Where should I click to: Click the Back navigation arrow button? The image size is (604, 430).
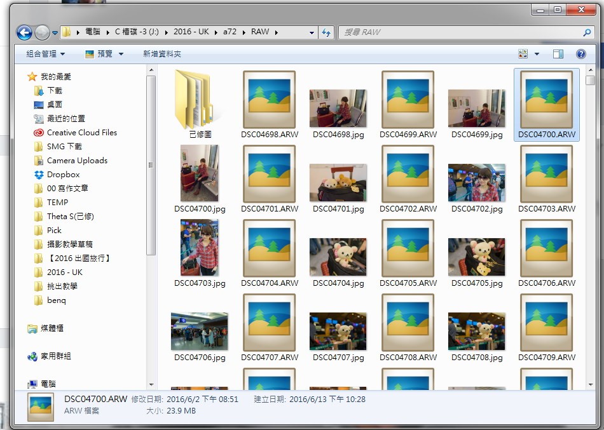(24, 32)
